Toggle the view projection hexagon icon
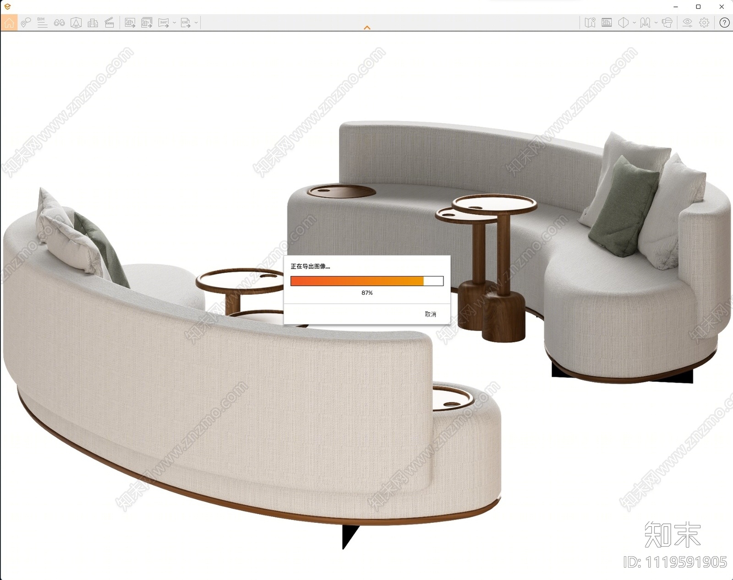 624,22
